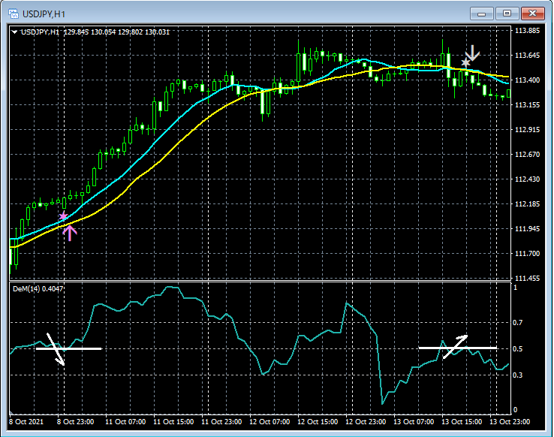554x437 pixels.
Task: Click the 0.3 DeMarker scale label
Action: point(517,375)
